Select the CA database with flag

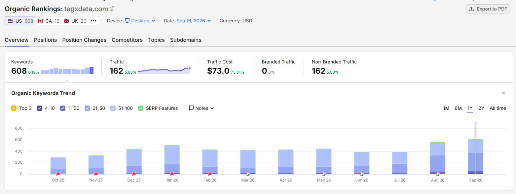point(48,21)
